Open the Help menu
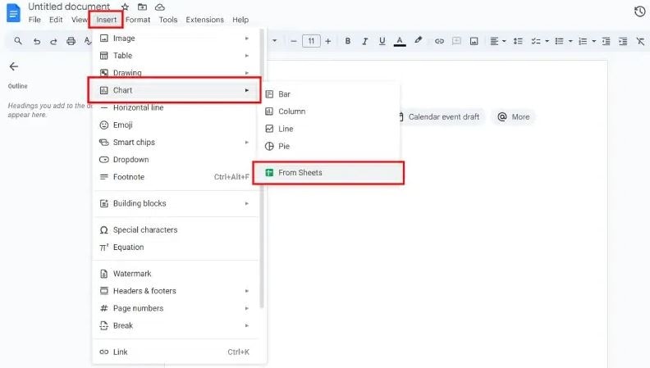 240,20
